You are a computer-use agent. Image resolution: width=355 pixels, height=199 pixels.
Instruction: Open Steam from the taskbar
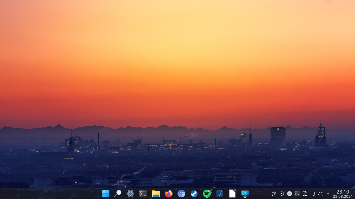pos(194,194)
